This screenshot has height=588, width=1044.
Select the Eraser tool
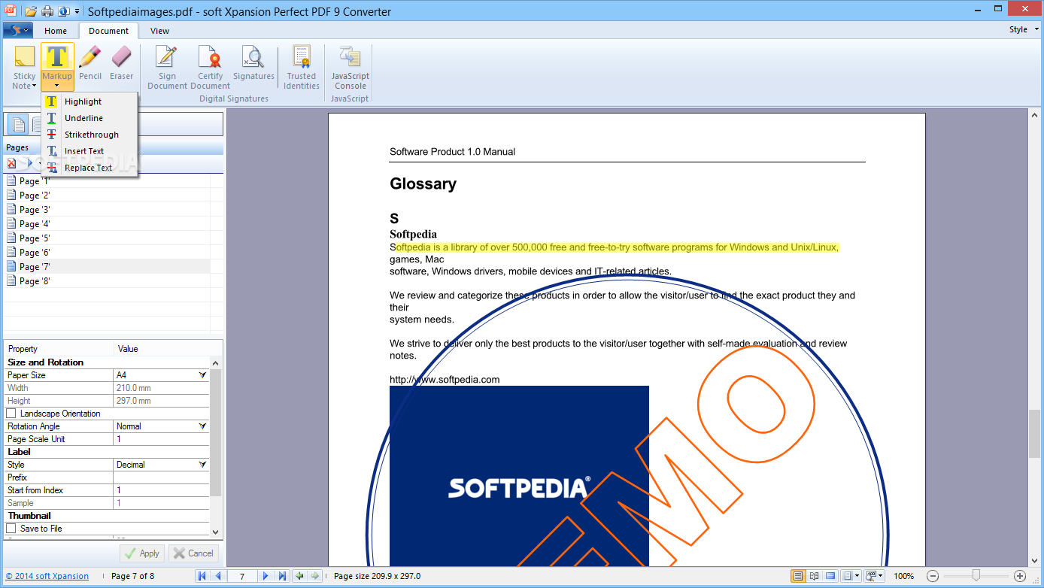tap(121, 63)
